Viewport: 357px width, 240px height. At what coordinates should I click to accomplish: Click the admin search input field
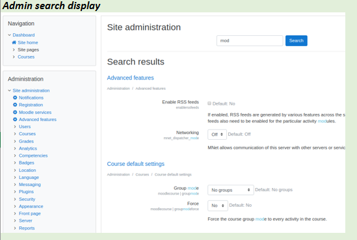[x=250, y=40]
